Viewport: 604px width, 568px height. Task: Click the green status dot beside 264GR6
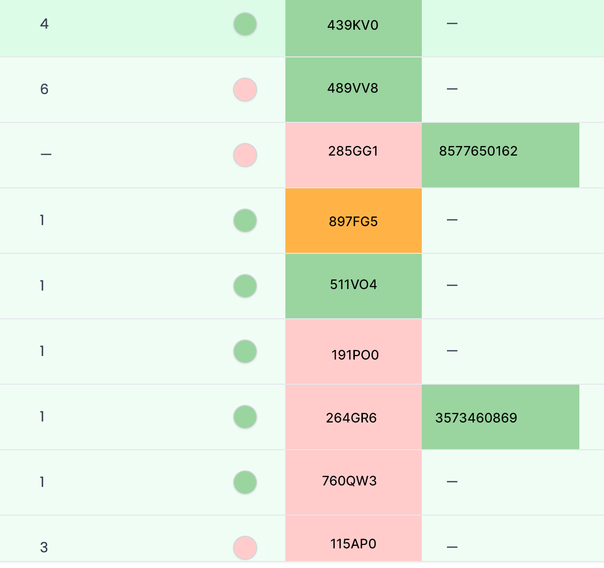(245, 417)
